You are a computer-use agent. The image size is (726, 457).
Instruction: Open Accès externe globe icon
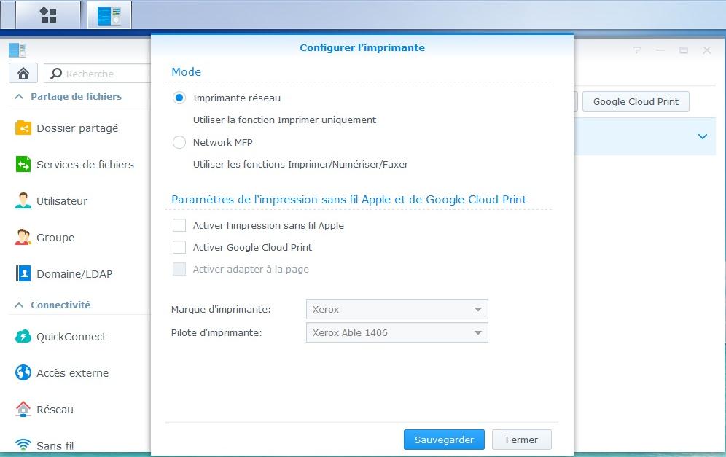click(23, 373)
